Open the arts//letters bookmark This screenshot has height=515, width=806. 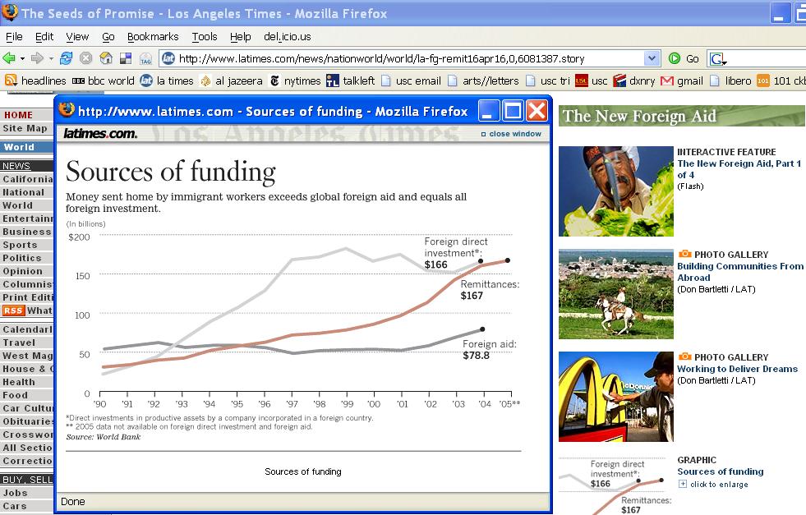482,80
